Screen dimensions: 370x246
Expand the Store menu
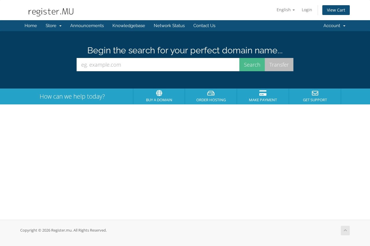53,26
